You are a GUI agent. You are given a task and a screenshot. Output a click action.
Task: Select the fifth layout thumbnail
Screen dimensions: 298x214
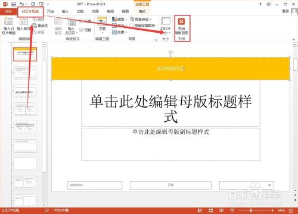pos(25,127)
